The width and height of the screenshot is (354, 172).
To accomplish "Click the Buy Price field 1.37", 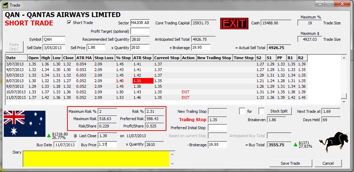I will click(x=107, y=144).
